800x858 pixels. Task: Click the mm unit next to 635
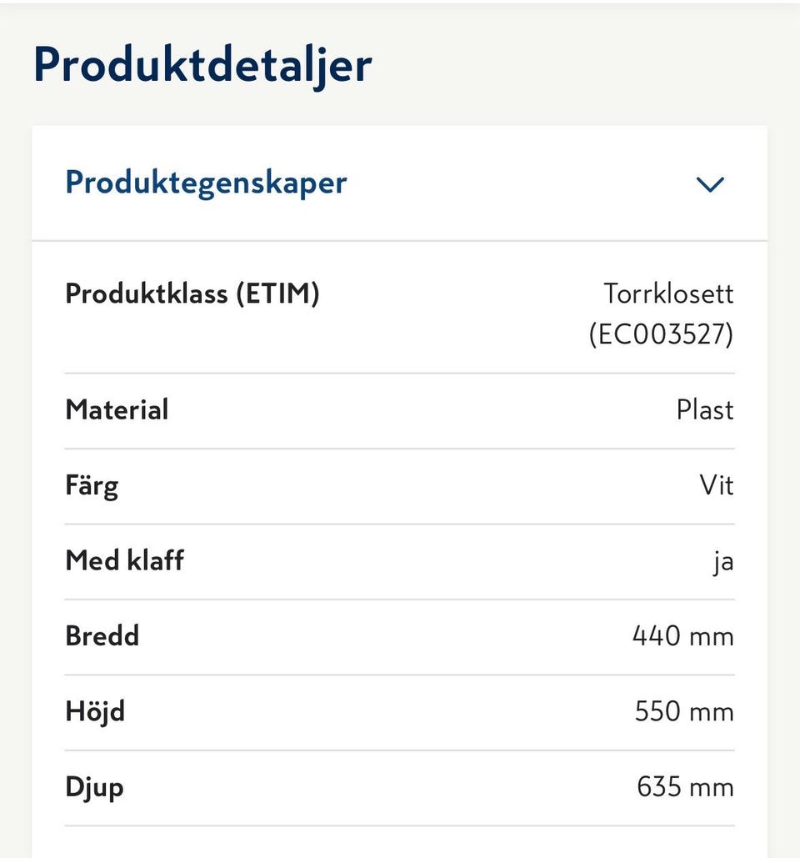712,787
